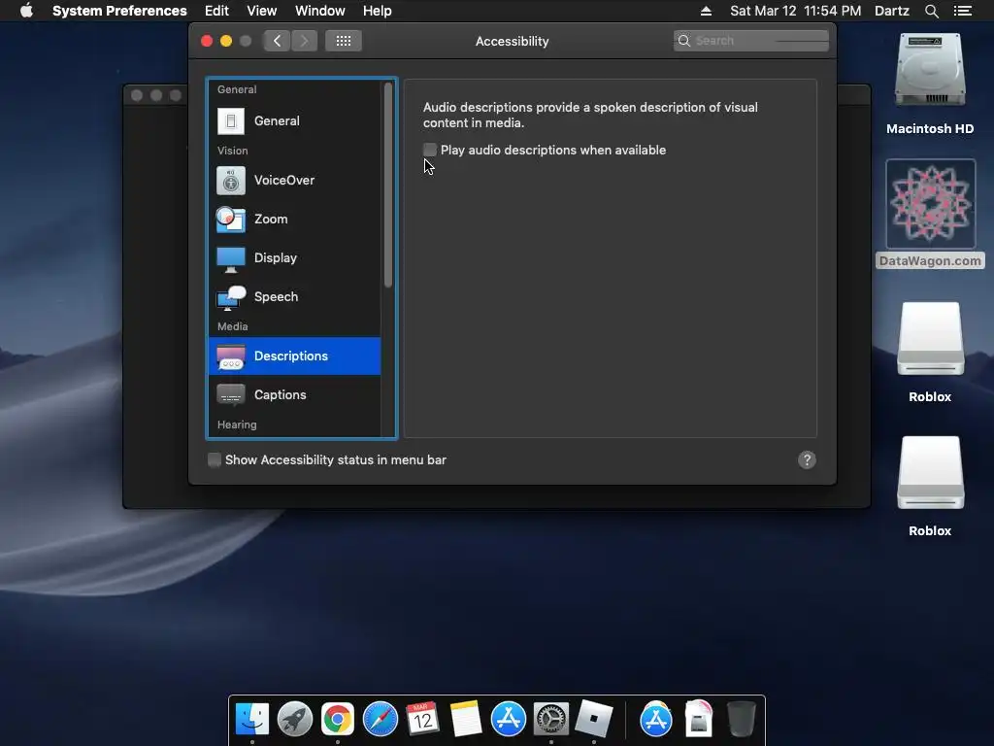Go forward with the right chevron button
This screenshot has width=994, height=746.
304,41
